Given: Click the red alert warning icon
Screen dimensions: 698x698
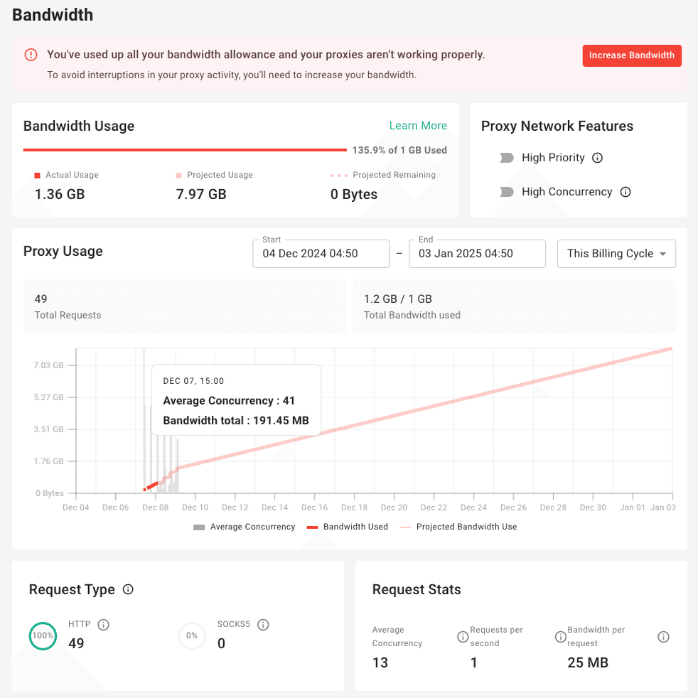Looking at the screenshot, I should tap(31, 55).
